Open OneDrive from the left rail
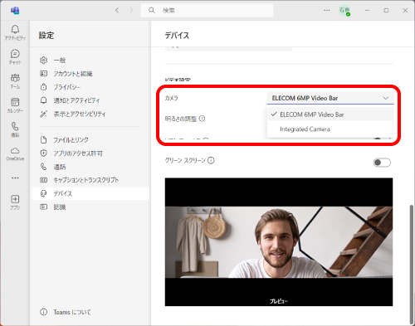Screen dimensions: 415x326 coord(15,153)
